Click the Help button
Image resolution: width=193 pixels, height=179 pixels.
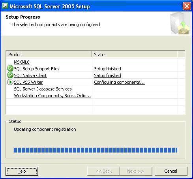pos(22,171)
